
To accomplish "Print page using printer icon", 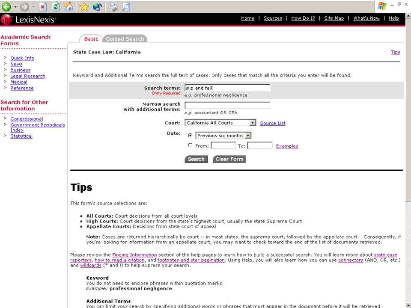I will click(113, 7).
